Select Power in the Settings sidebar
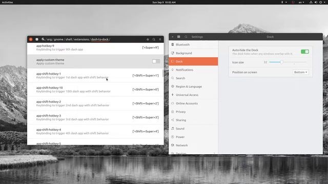This screenshot has height=184, width=328. [193, 137]
